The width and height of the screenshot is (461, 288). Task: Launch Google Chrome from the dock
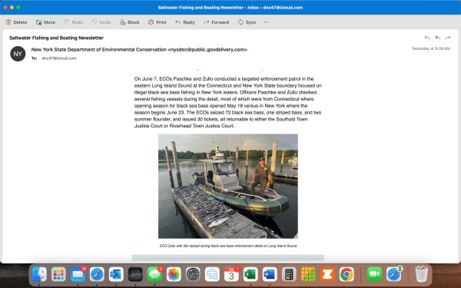pos(347,274)
